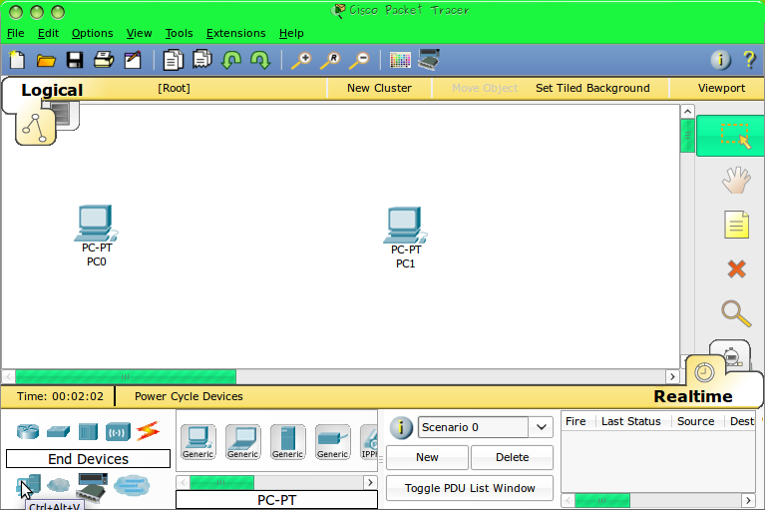Click Set Tiled Background
765x510 pixels.
592,89
